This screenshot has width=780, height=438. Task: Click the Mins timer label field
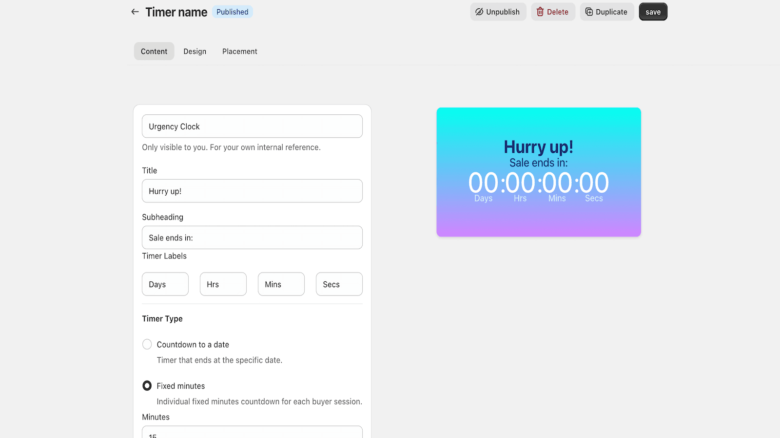281,284
